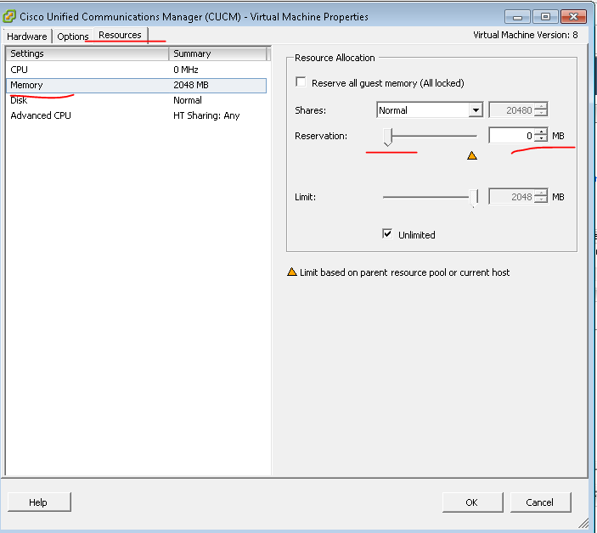Screen dimensions: 597x533
Task: Select the Advanced CPU row
Action: pos(136,115)
